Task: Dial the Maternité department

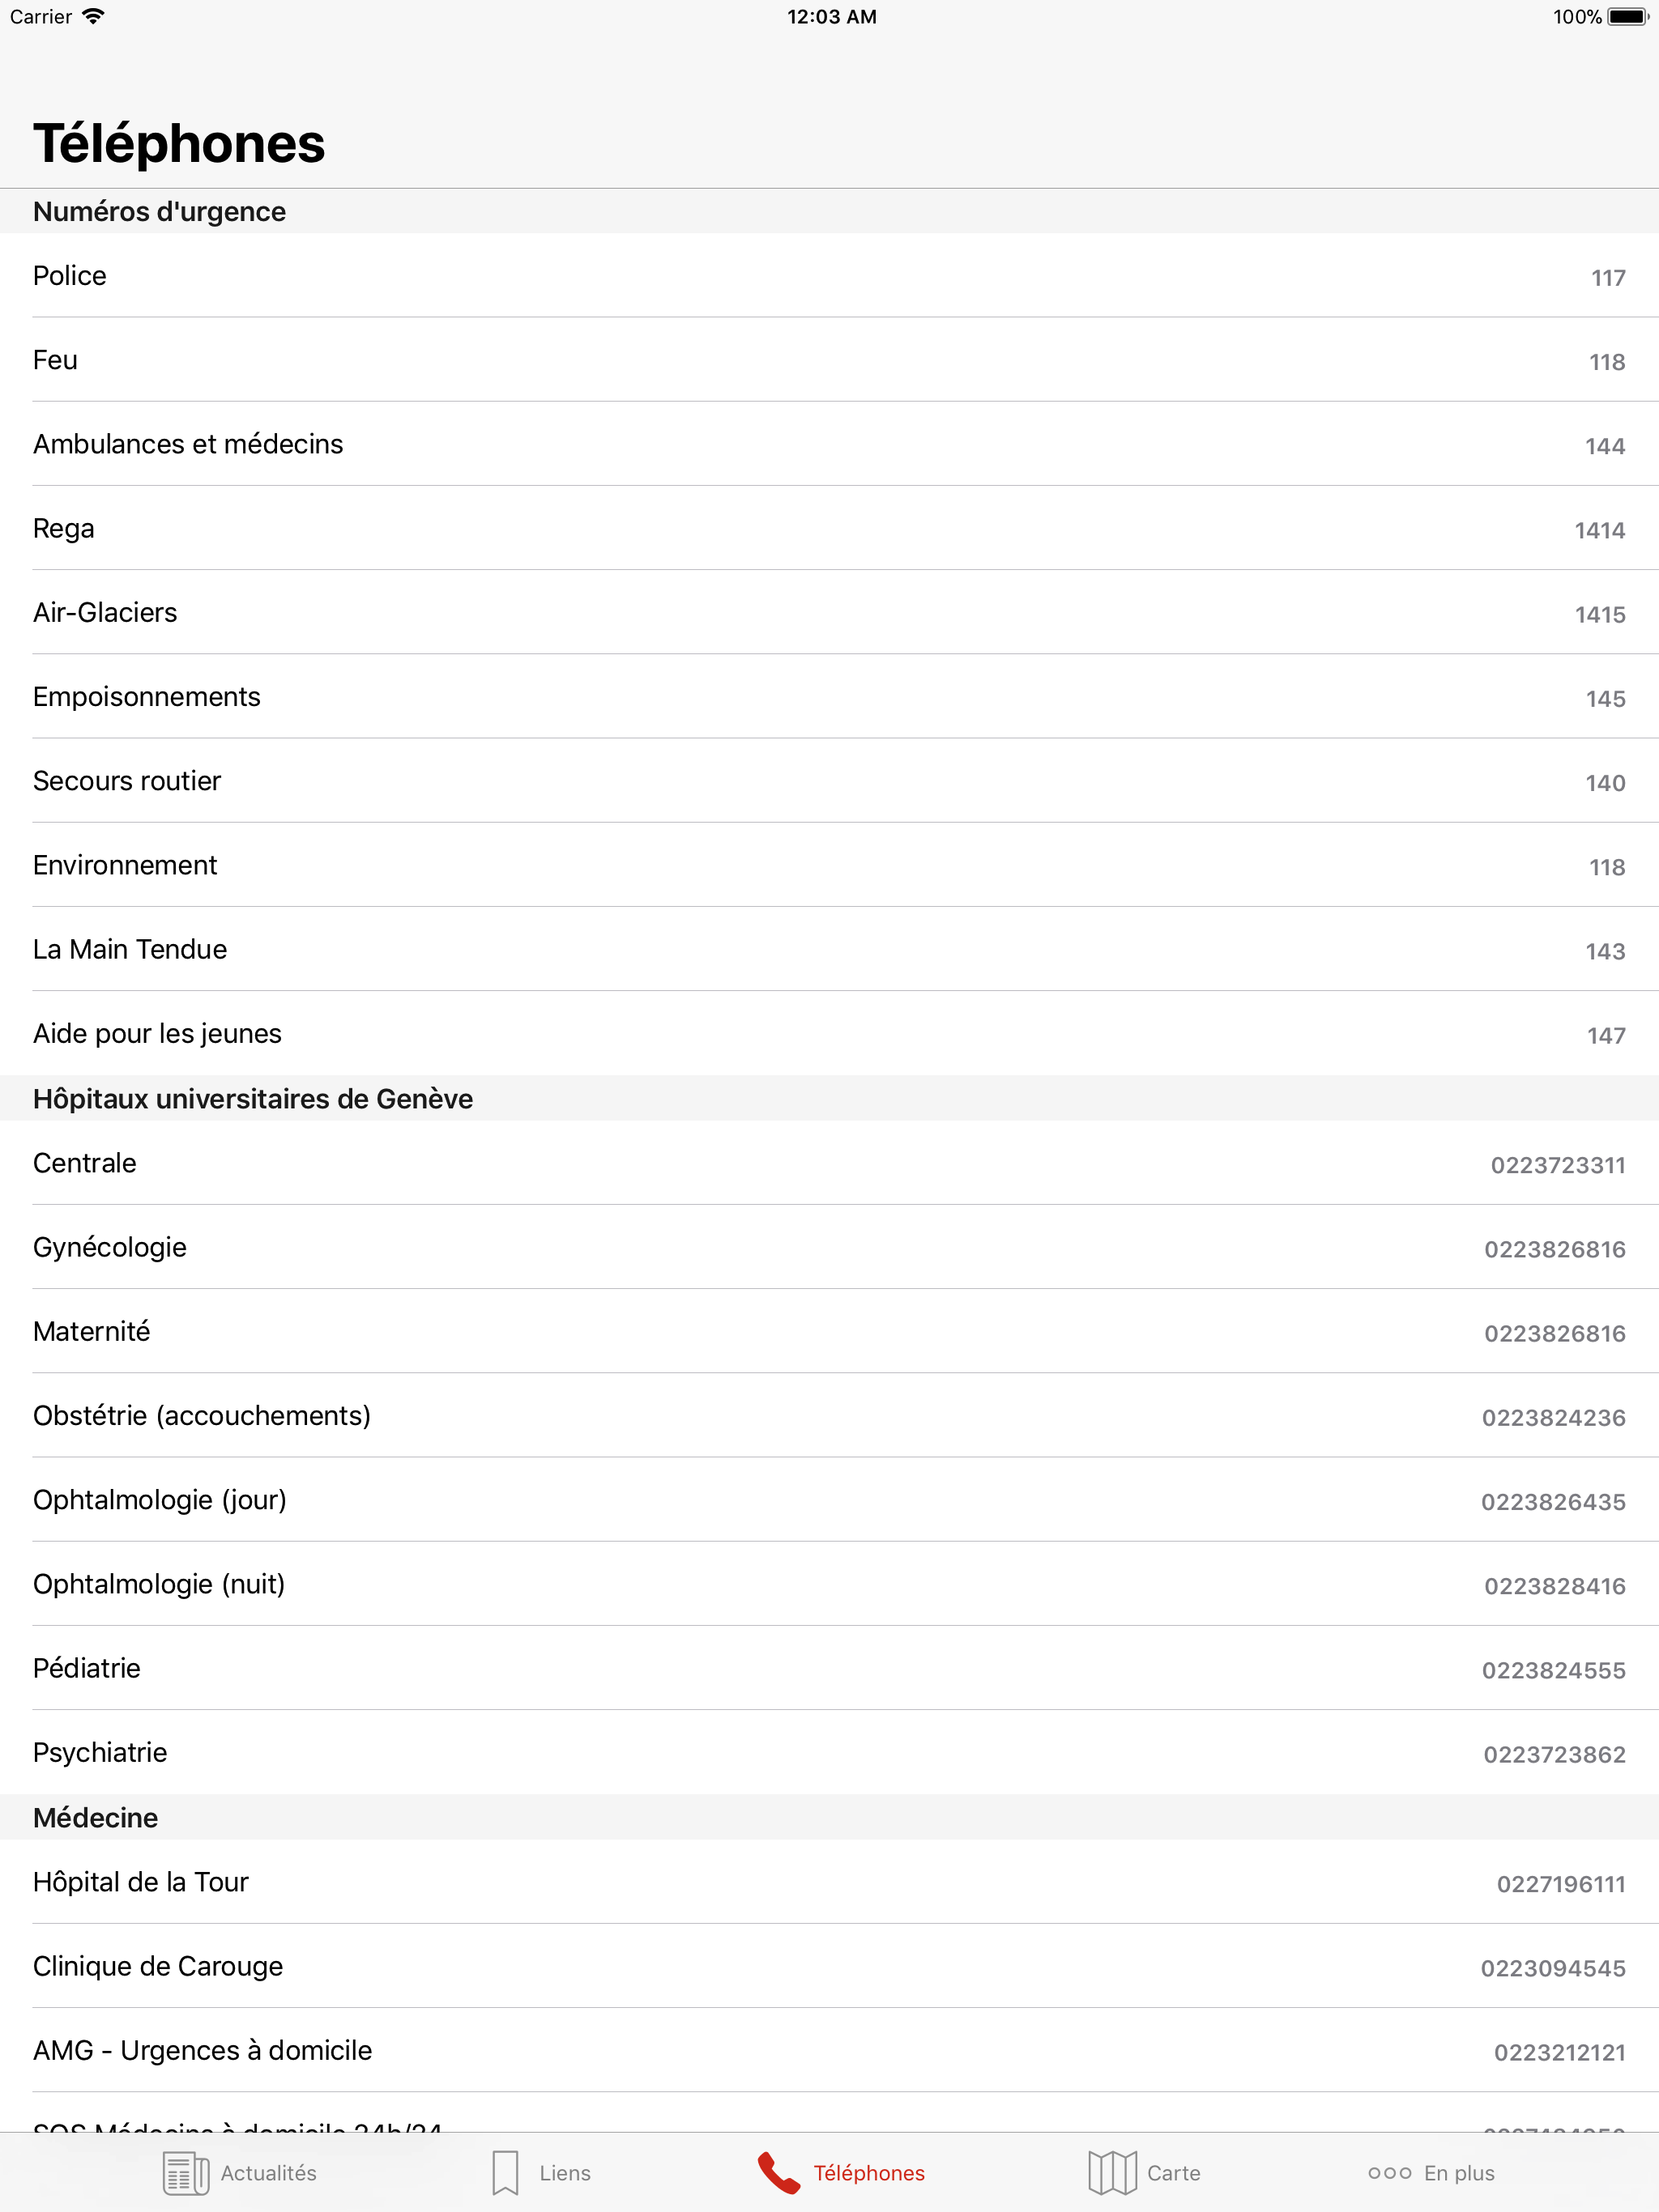Action: [829, 1332]
